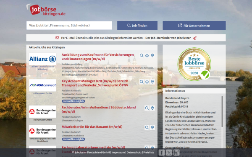Open the third social icon after X in the footer
This screenshot has width=252, height=157.
176,152
